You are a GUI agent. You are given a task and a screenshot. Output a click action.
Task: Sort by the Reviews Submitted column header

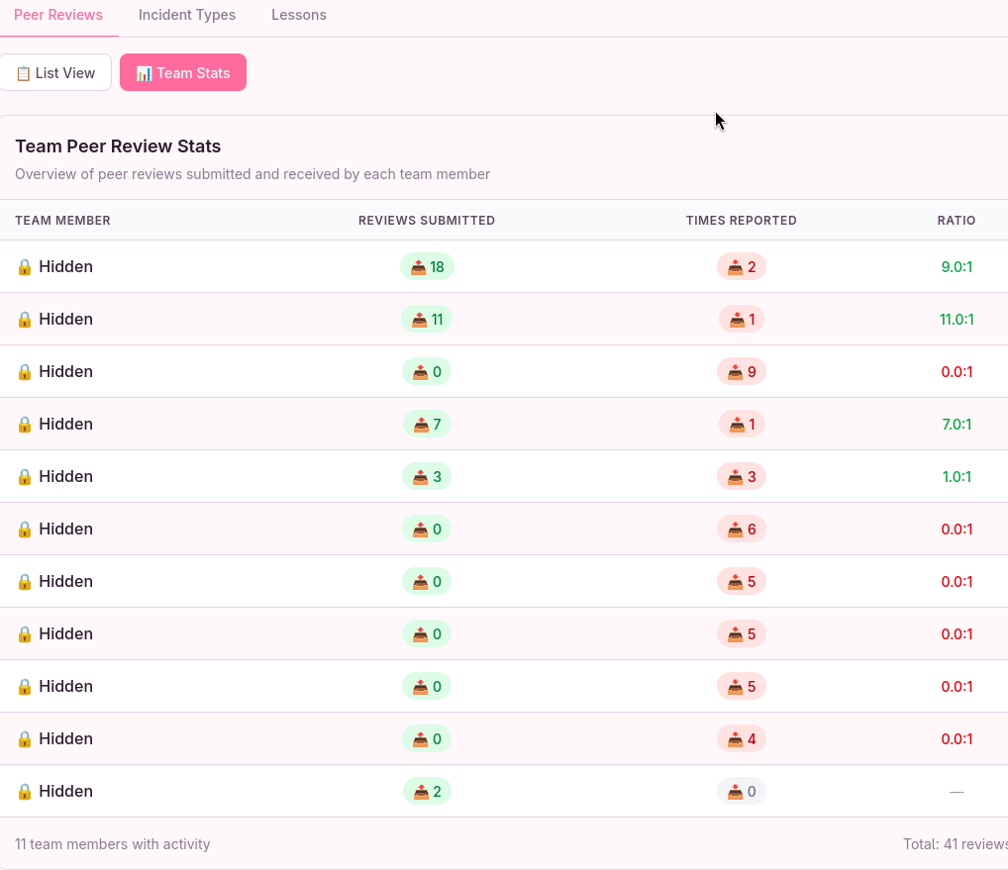pyautogui.click(x=427, y=221)
